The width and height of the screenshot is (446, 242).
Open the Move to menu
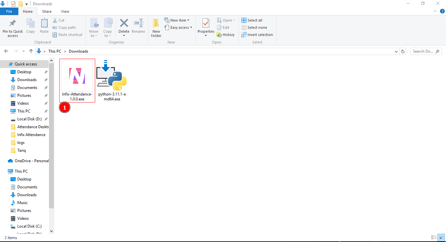94,28
